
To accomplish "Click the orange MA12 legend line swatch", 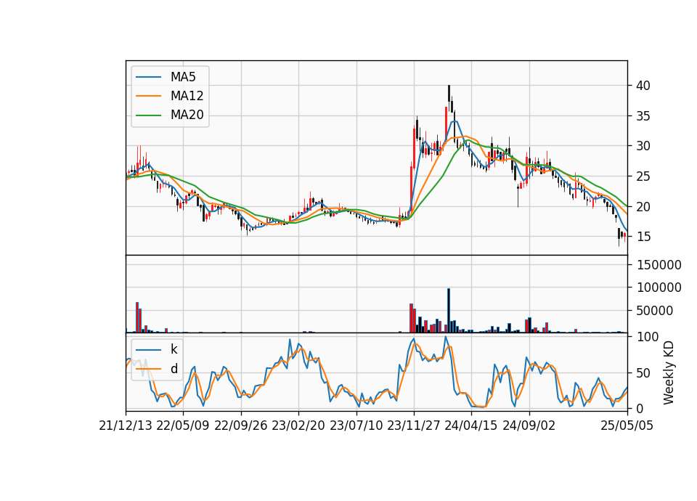I will click(148, 96).
